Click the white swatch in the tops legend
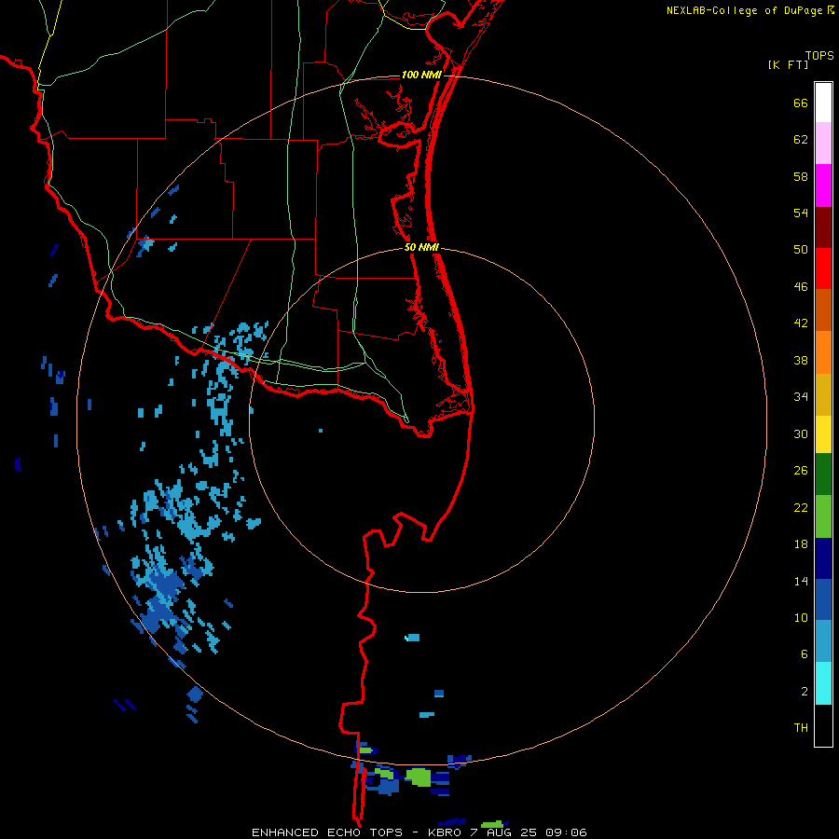The width and height of the screenshot is (839, 839). 823,103
